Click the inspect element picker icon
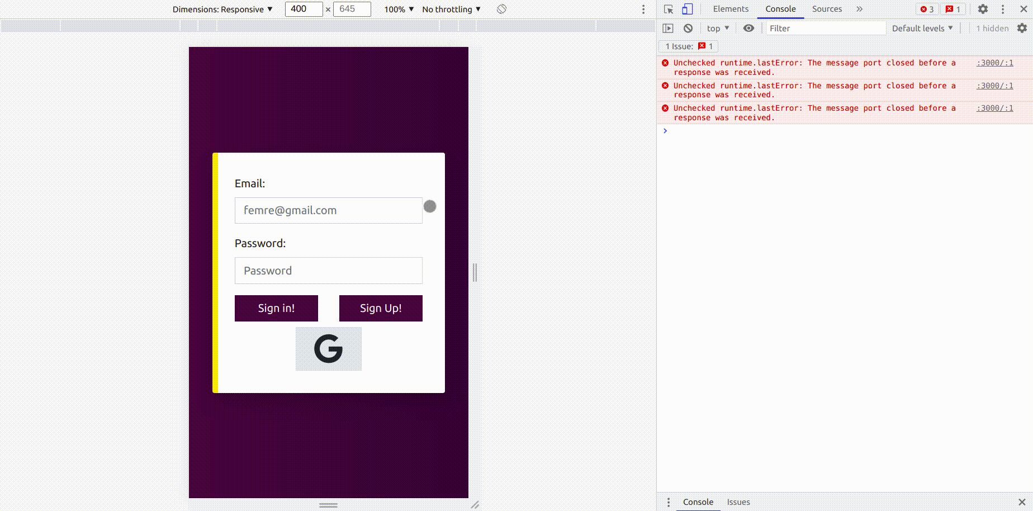 point(669,9)
